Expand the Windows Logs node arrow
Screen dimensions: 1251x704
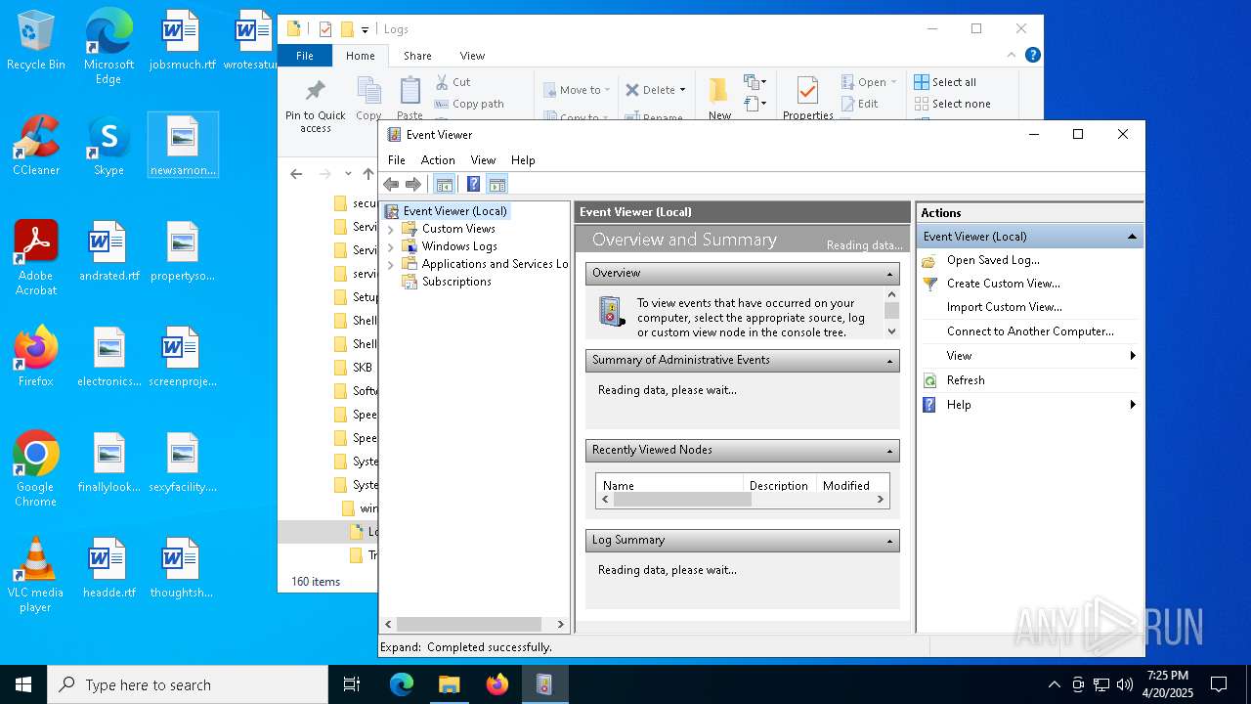[391, 246]
